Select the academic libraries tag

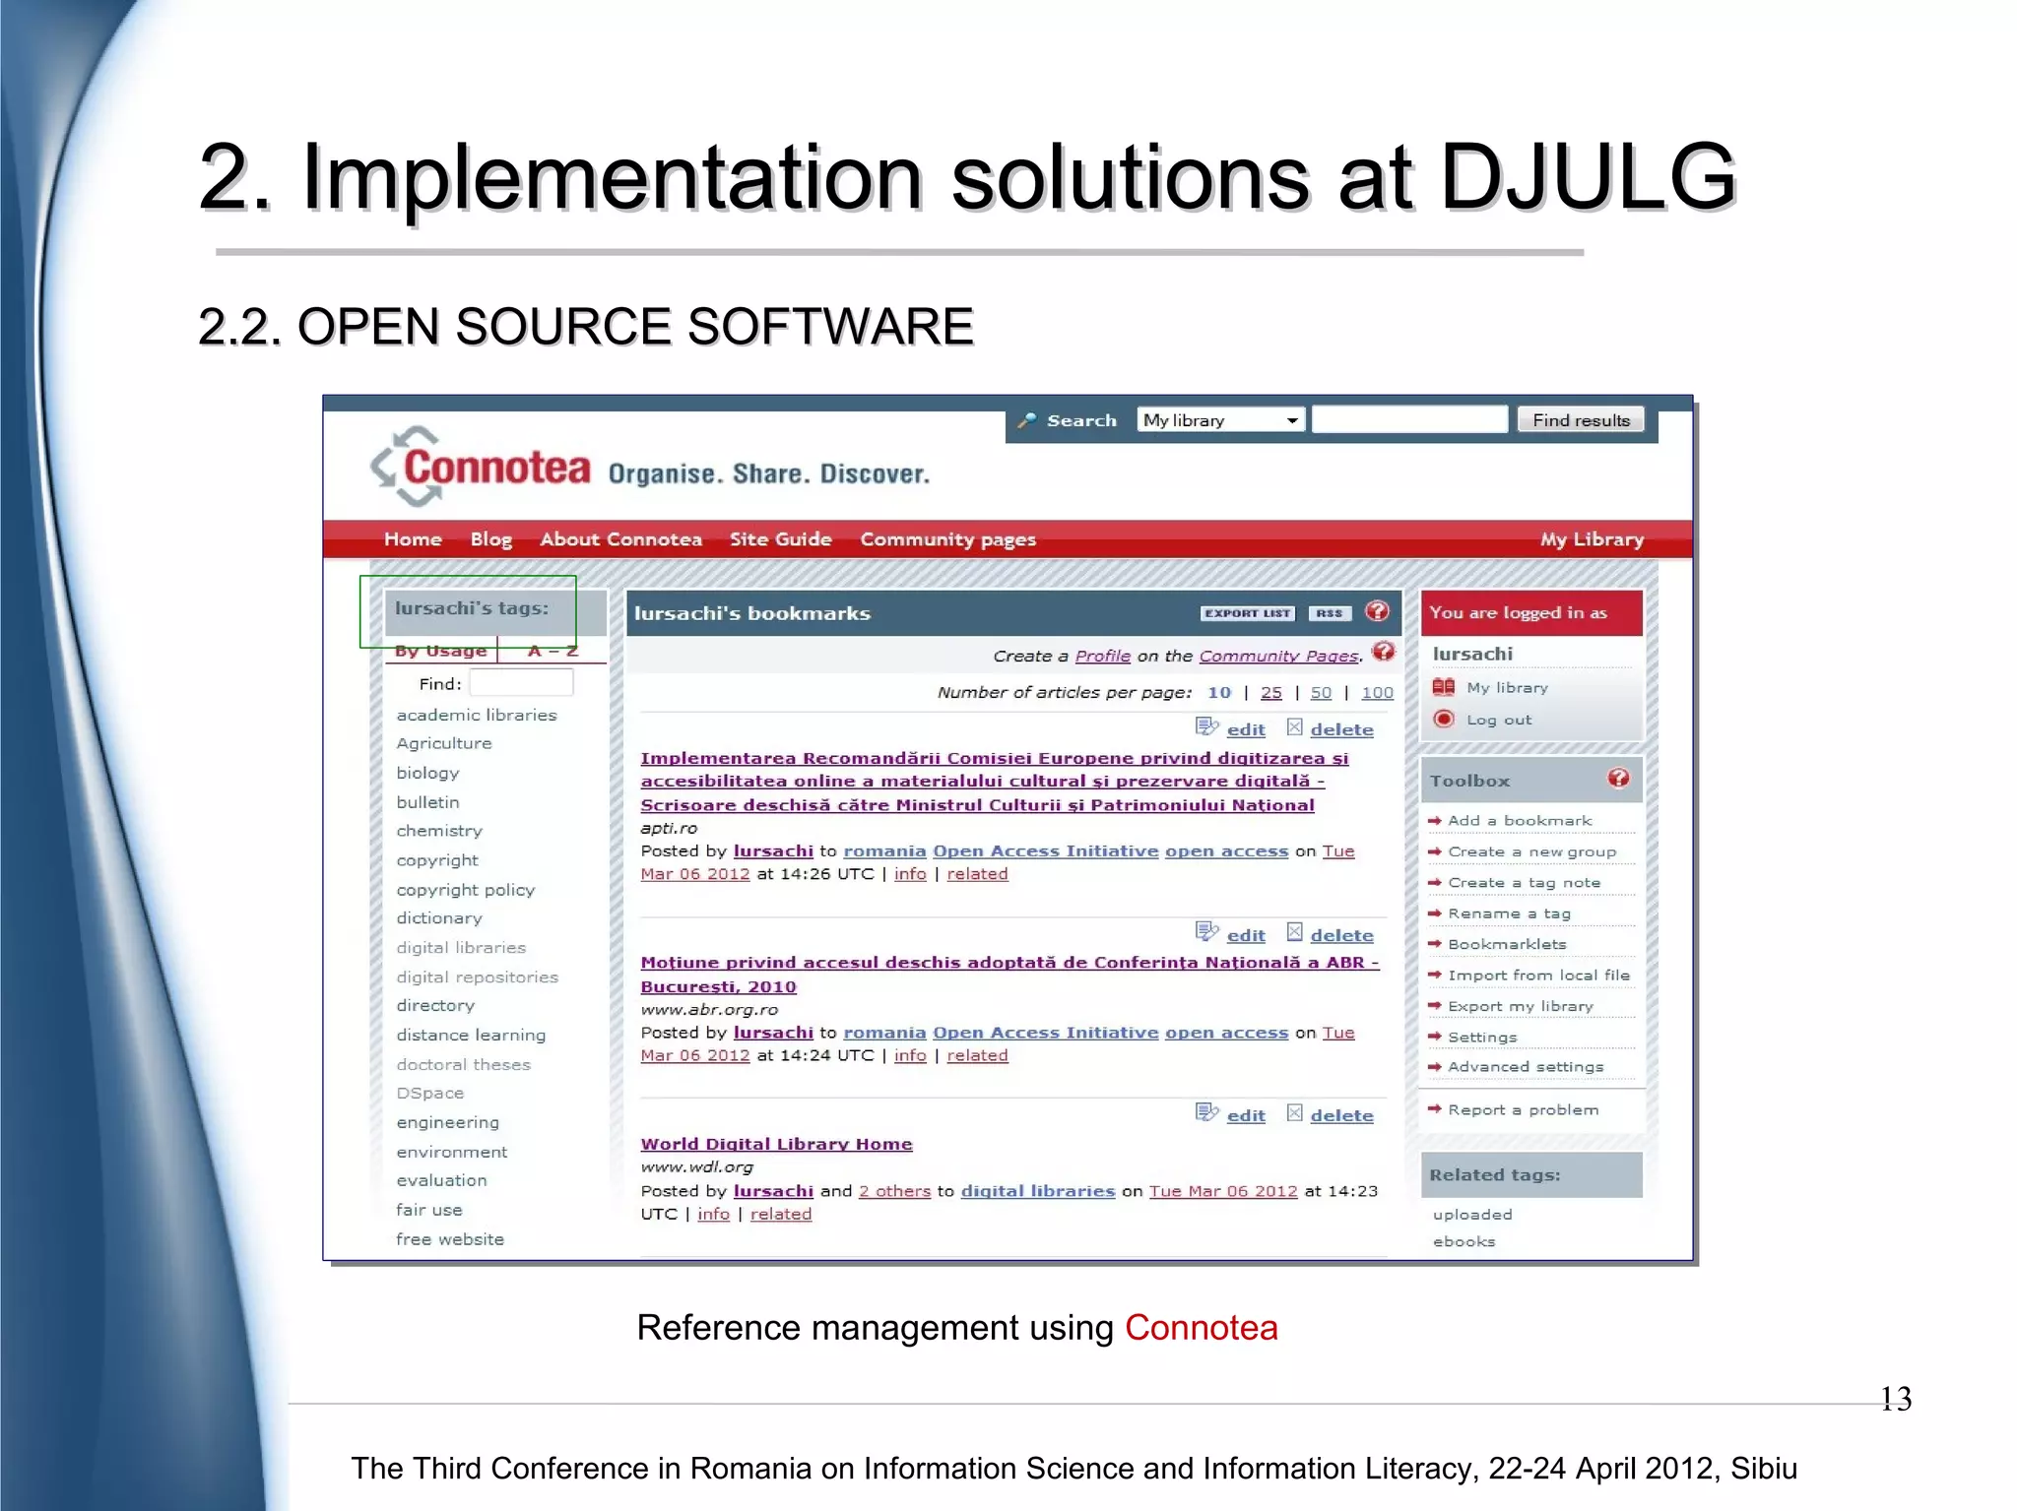pos(477,715)
